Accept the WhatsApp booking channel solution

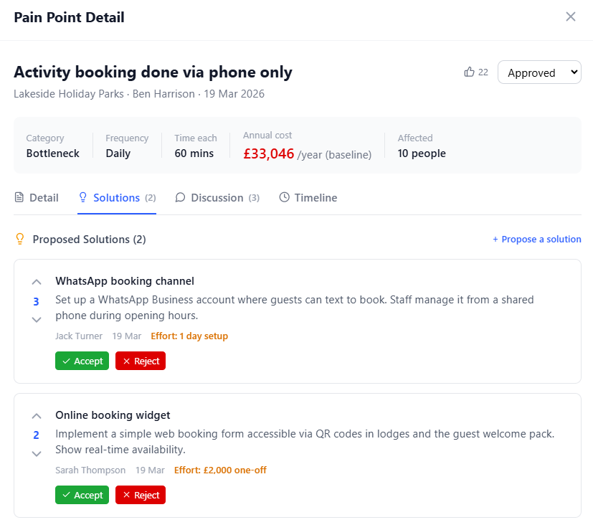tap(82, 361)
